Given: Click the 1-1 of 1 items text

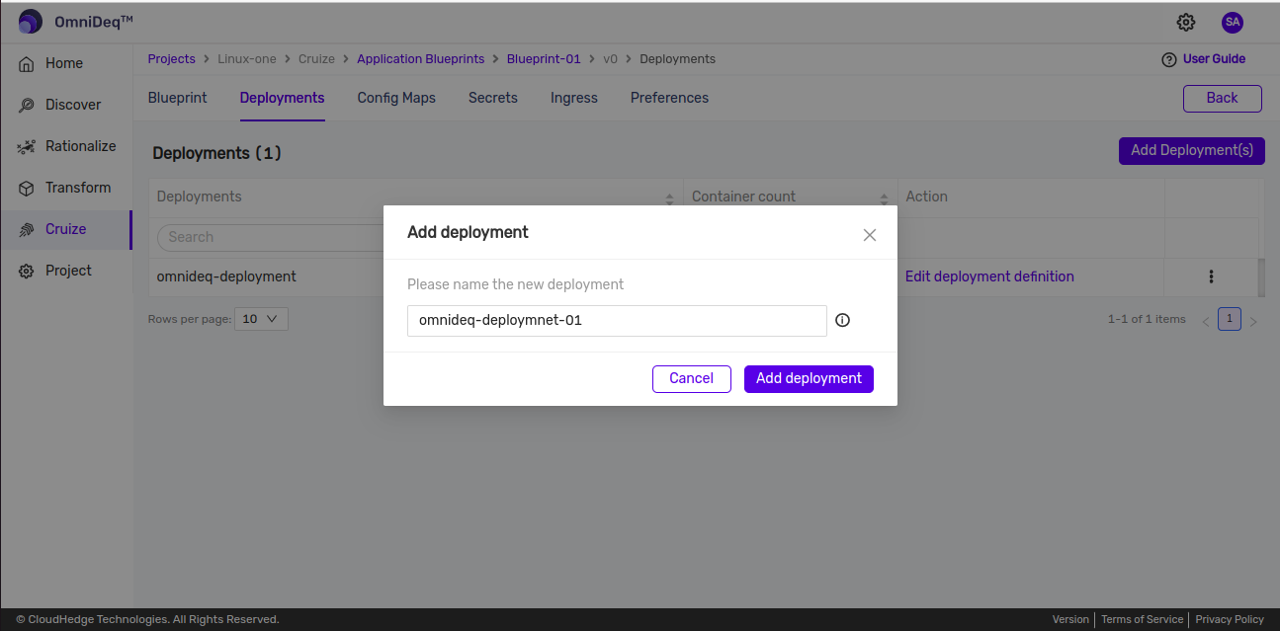Looking at the screenshot, I should click(x=1147, y=319).
